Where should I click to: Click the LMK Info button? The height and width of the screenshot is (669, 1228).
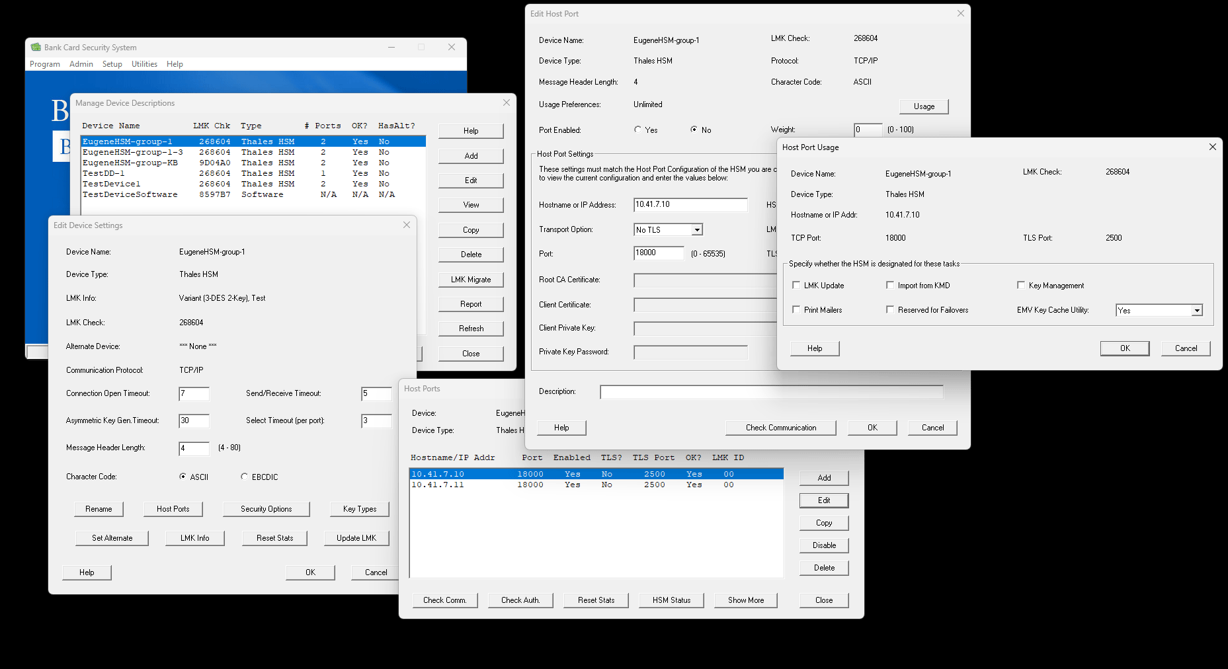[195, 538]
